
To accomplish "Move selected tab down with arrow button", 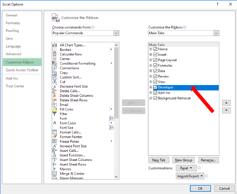I will pos(226,110).
